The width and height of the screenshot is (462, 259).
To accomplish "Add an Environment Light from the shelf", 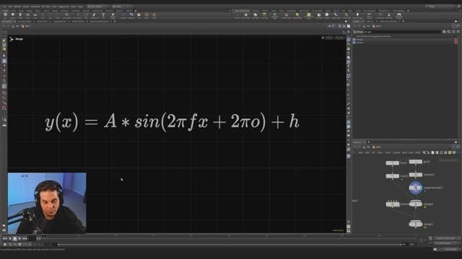I will click(308, 15).
